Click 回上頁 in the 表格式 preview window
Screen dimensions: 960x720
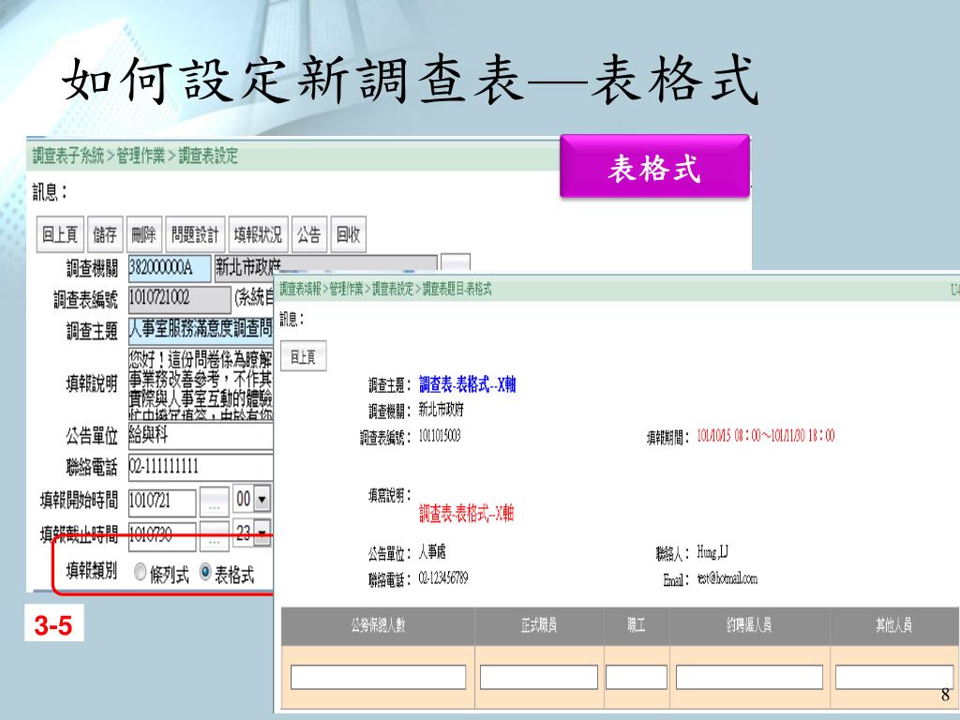tap(304, 356)
